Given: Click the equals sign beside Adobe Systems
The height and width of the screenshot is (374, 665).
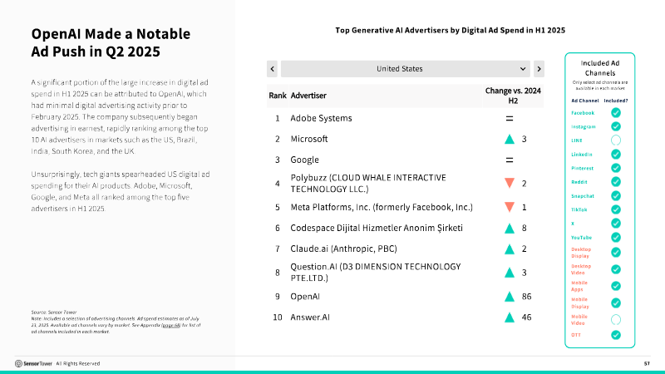Looking at the screenshot, I should (x=510, y=119).
